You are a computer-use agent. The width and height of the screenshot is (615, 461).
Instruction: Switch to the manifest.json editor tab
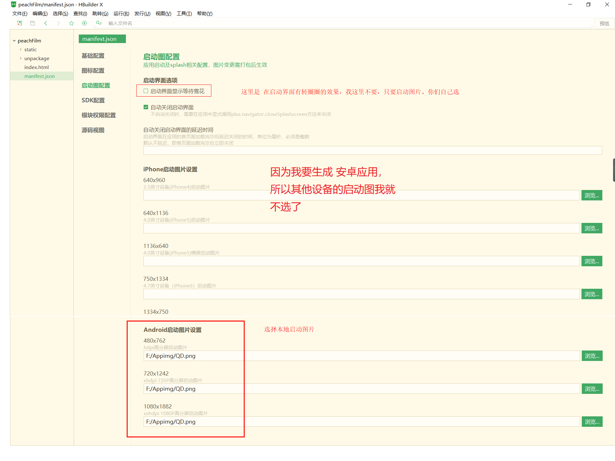click(x=102, y=39)
